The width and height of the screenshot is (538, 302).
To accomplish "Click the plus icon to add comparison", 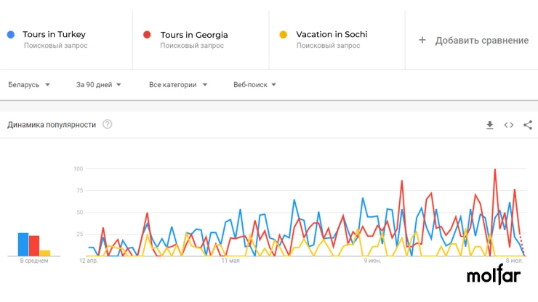I will click(x=422, y=40).
